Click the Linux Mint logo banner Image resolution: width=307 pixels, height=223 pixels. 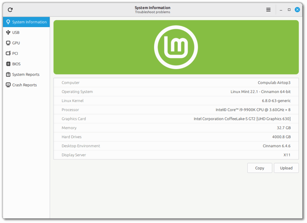pyautogui.click(x=176, y=47)
